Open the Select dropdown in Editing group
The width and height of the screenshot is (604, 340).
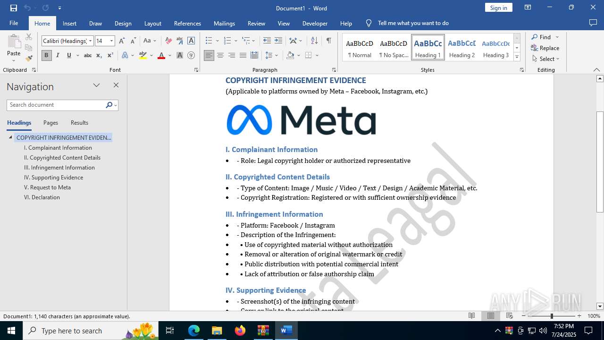point(546,59)
